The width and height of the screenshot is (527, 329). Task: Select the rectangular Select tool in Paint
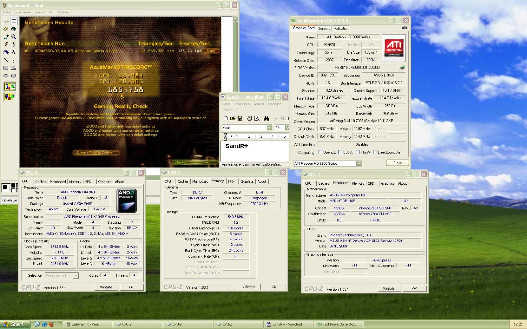click(x=14, y=21)
